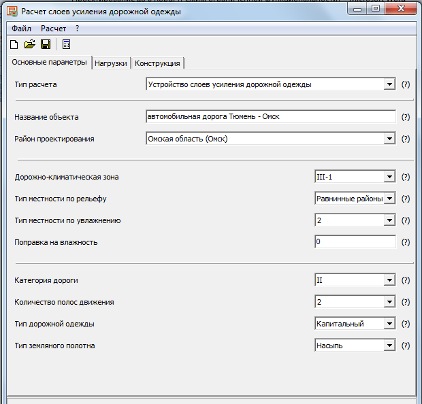Expand the Район проектирования dropdown

click(x=389, y=139)
